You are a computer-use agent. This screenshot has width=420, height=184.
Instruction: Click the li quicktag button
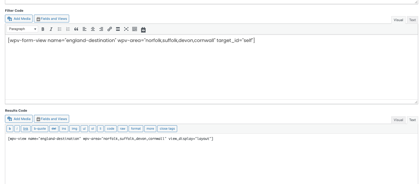point(100,129)
